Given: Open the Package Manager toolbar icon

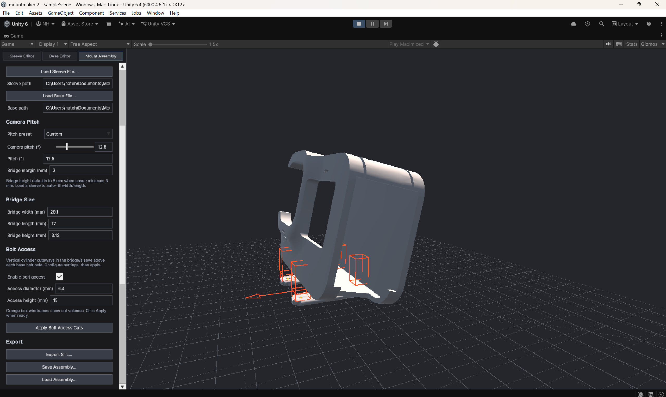Looking at the screenshot, I should point(109,24).
